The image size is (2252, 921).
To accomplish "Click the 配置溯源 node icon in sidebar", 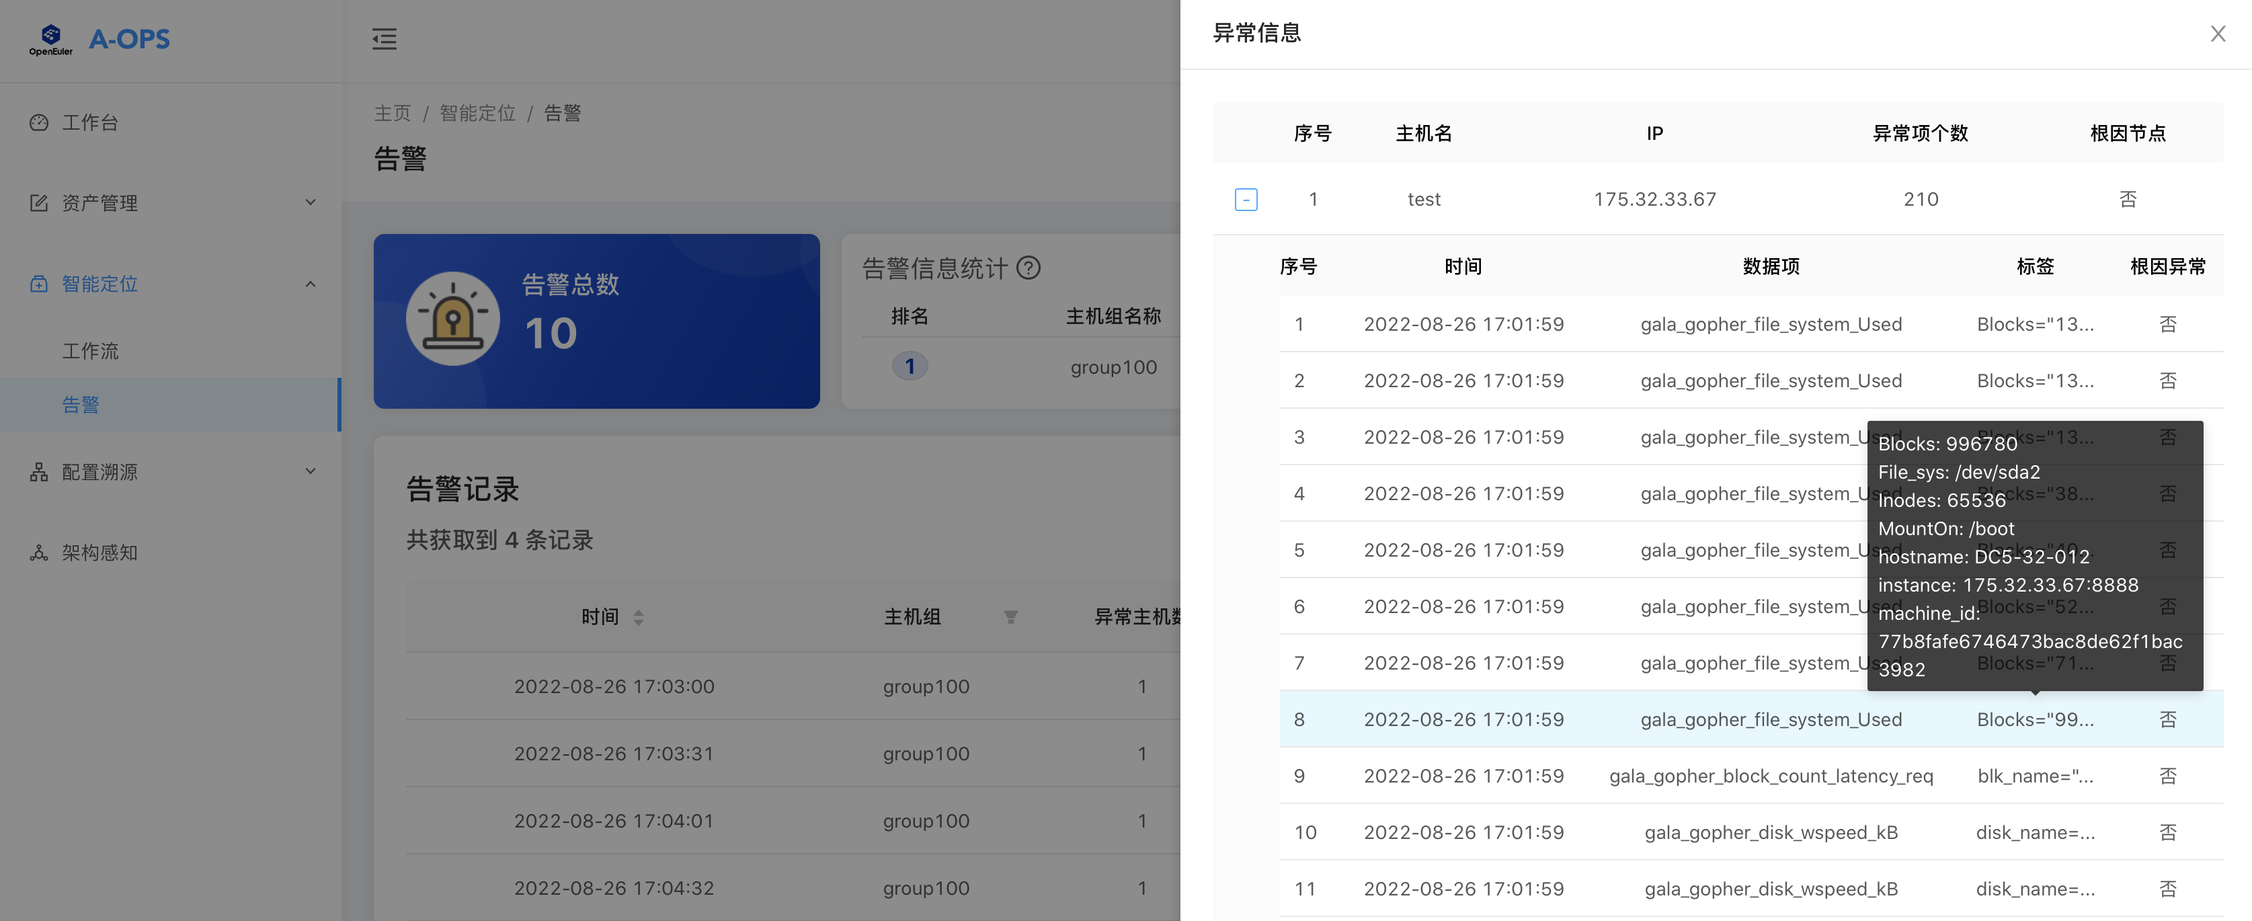I will 38,471.
